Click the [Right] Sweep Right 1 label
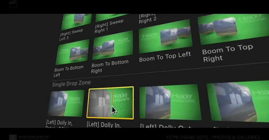 tap(109, 26)
